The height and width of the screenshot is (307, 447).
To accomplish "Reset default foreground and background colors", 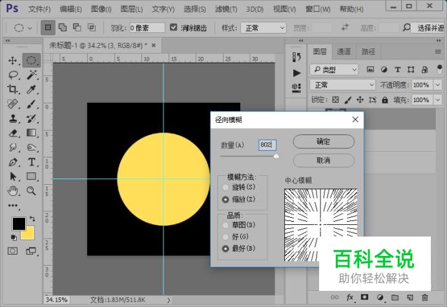I will pos(14,237).
